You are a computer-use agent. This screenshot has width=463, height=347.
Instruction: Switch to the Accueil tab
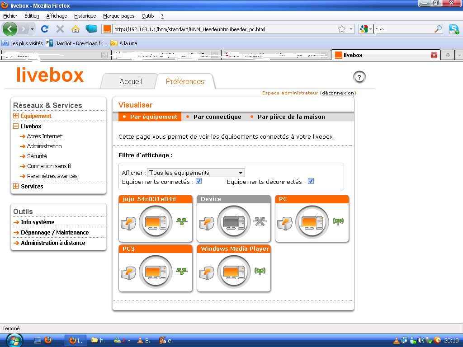click(131, 82)
